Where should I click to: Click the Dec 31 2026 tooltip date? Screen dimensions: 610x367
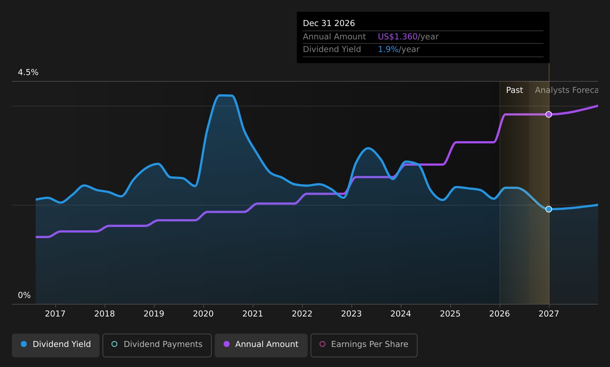pyautogui.click(x=329, y=23)
